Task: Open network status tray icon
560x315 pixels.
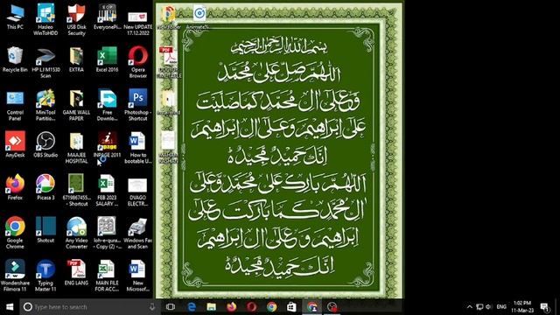Action: [x=479, y=307]
